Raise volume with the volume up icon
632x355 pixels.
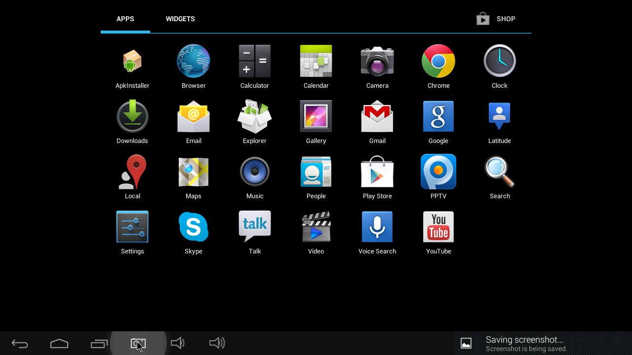(x=217, y=343)
